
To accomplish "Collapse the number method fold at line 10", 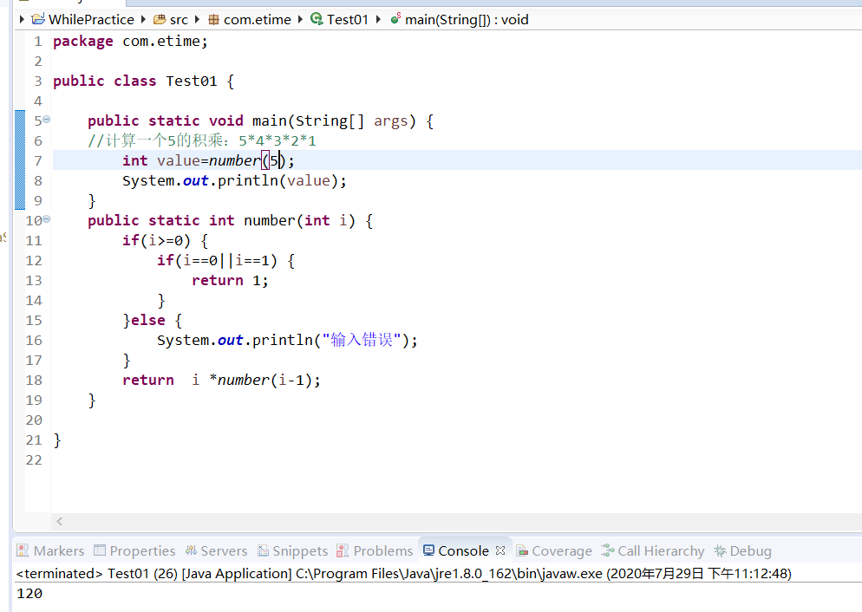I will (x=47, y=219).
